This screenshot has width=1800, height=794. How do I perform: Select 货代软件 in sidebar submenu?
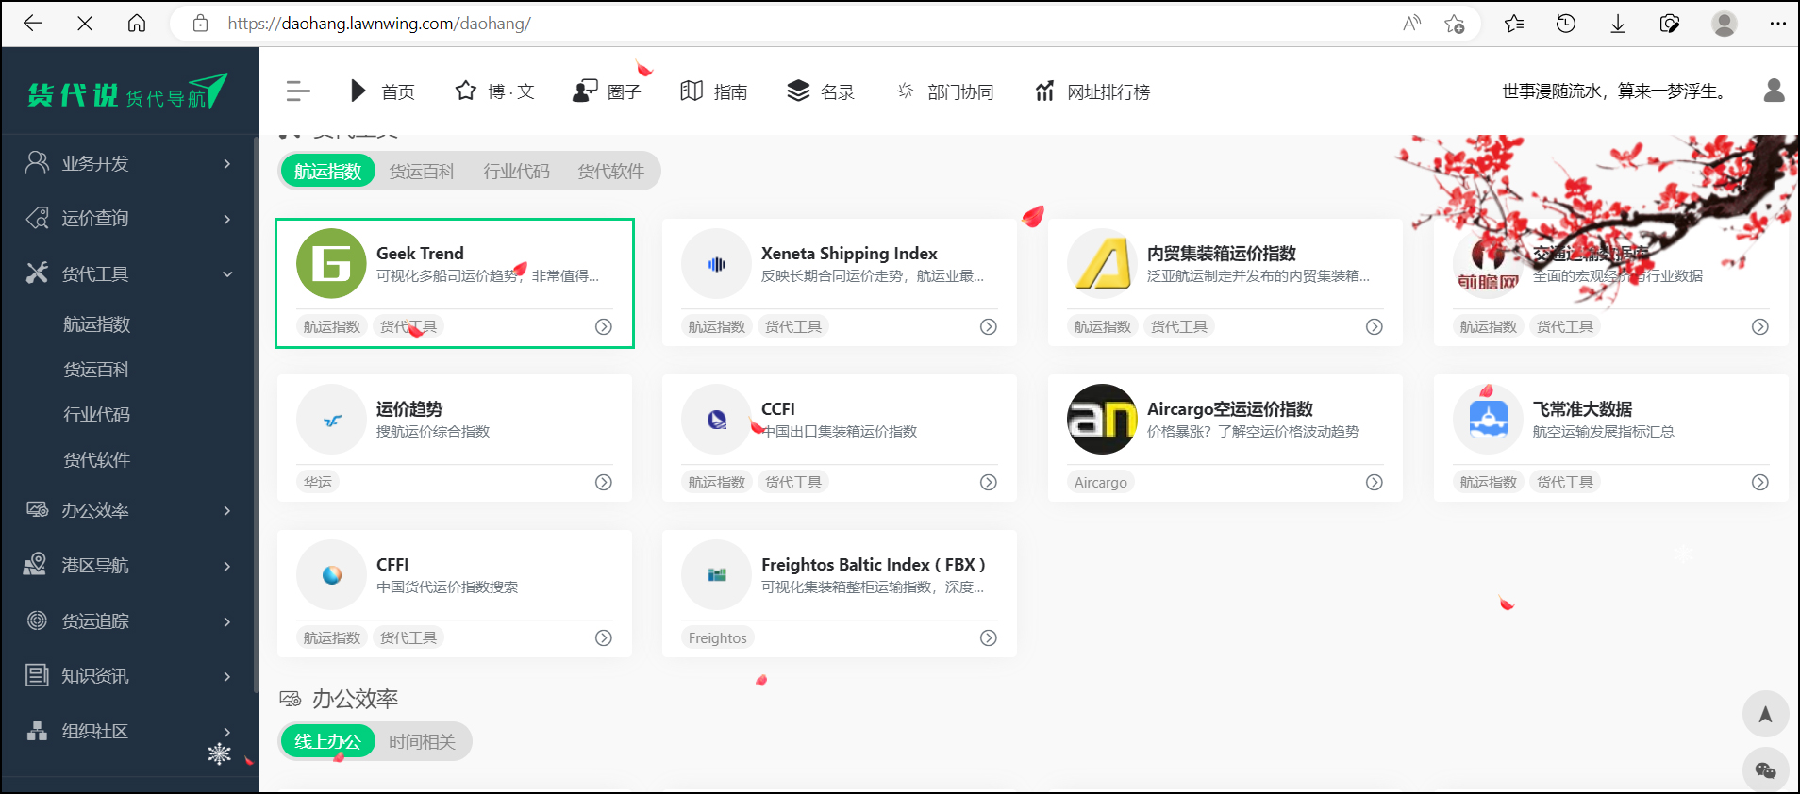(x=96, y=460)
